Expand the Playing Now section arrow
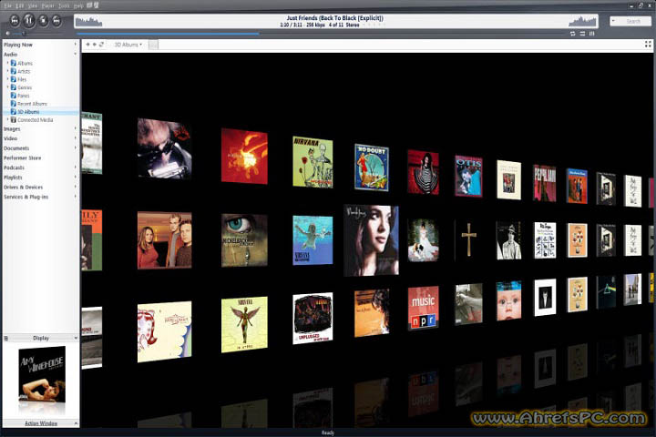Image resolution: width=656 pixels, height=437 pixels. [76, 45]
